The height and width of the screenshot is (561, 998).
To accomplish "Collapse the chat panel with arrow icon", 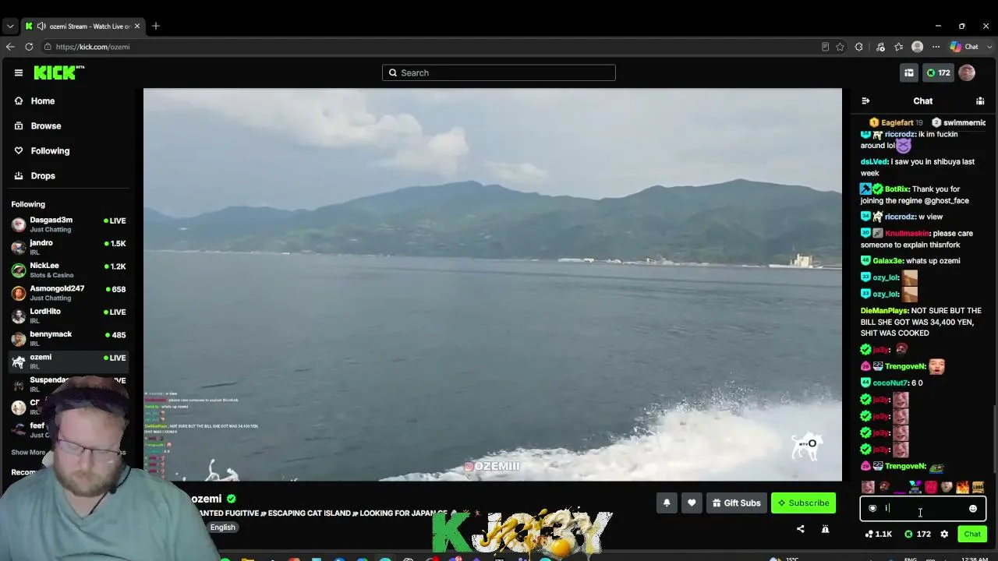I will pos(865,101).
